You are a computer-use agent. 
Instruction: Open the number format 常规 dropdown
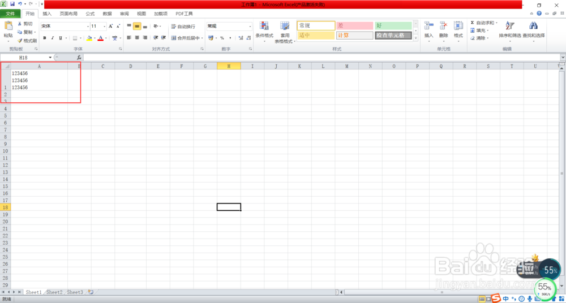coord(250,27)
